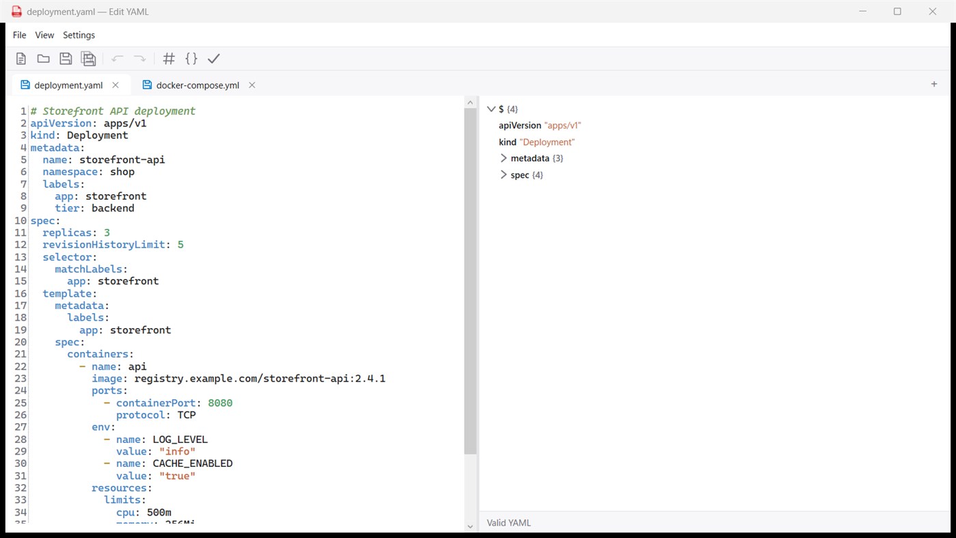Click the "revisionHistoryLimit: 5" line
Image resolution: width=956 pixels, height=538 pixels.
point(113,245)
